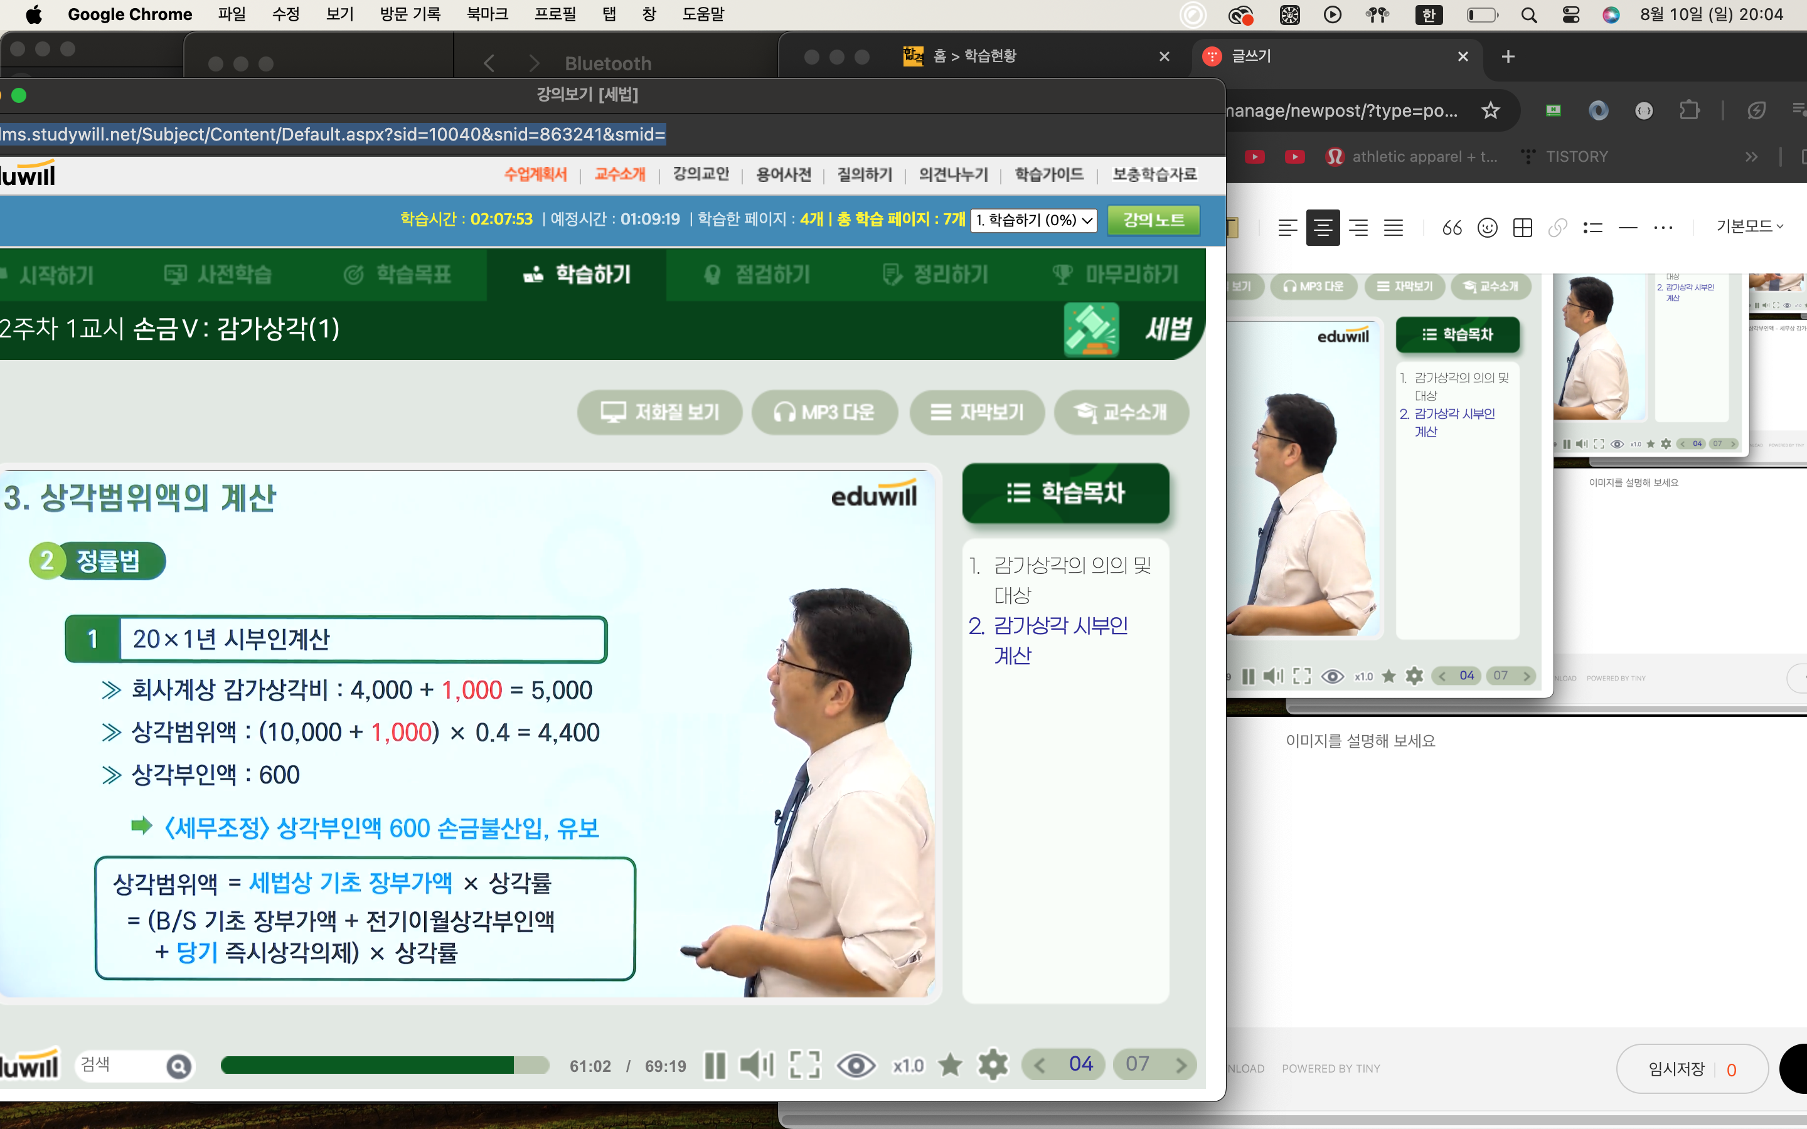The image size is (1807, 1129).
Task: Mute the lecture audio speaker icon
Action: 757,1066
